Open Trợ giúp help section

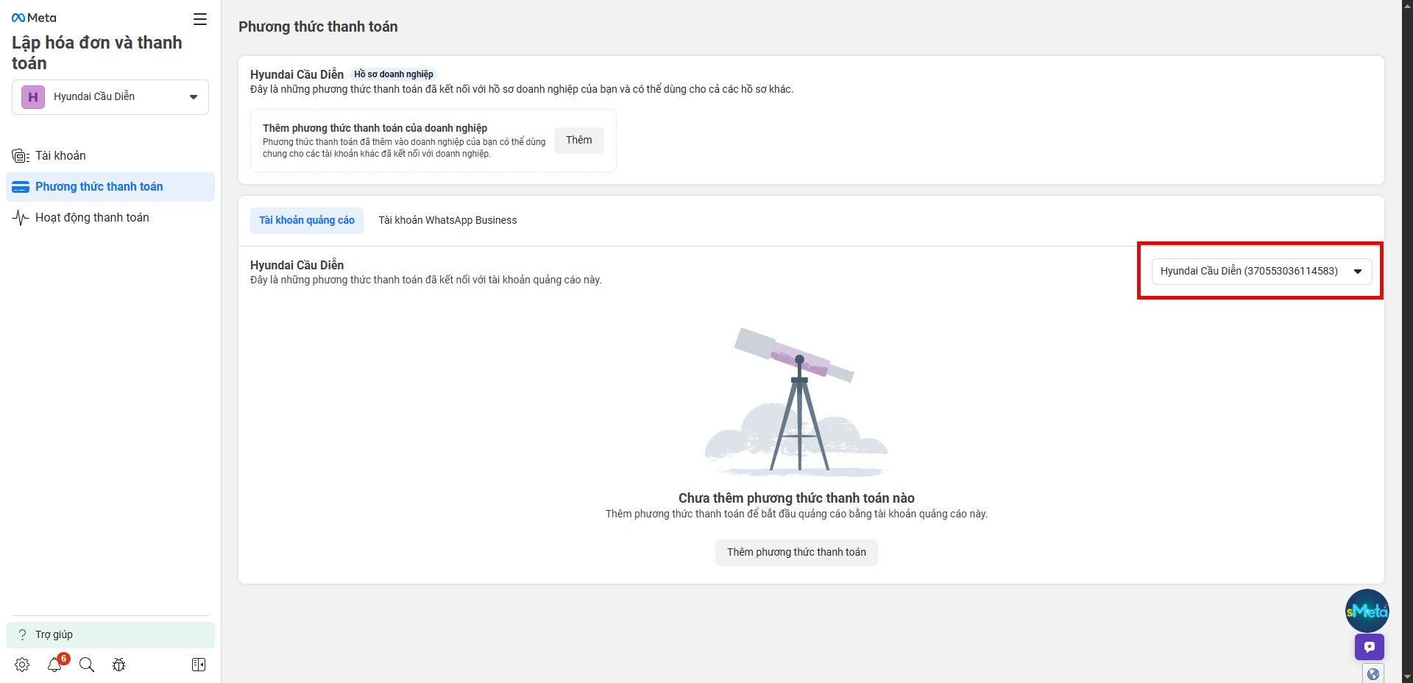54,634
